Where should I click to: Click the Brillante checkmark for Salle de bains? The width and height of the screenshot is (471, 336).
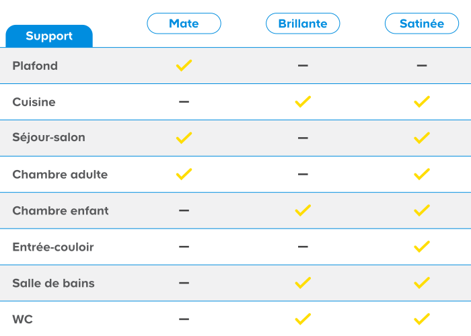pyautogui.click(x=303, y=283)
